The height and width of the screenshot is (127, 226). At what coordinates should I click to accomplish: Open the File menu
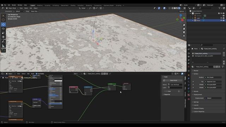click(5, 5)
